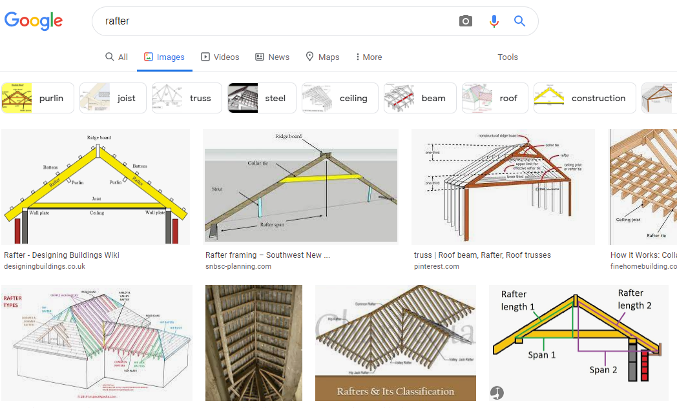Switch to the All results tab
677x408 pixels.
116,57
